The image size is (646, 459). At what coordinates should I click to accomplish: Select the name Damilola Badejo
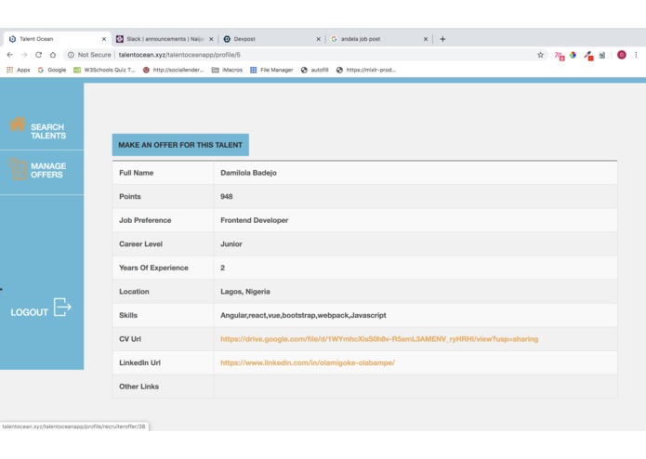(x=248, y=173)
